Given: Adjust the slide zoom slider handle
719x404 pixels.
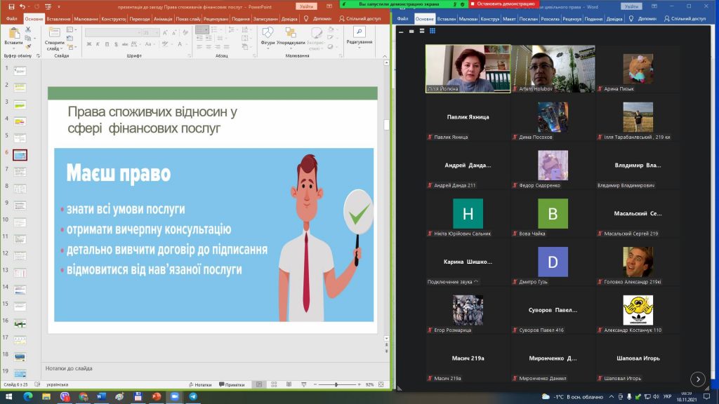Looking at the screenshot, I should click(x=336, y=385).
